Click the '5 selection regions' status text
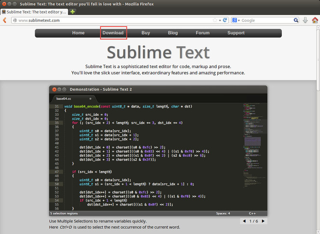Image resolution: width=320 pixels, height=234 pixels. [x=64, y=213]
